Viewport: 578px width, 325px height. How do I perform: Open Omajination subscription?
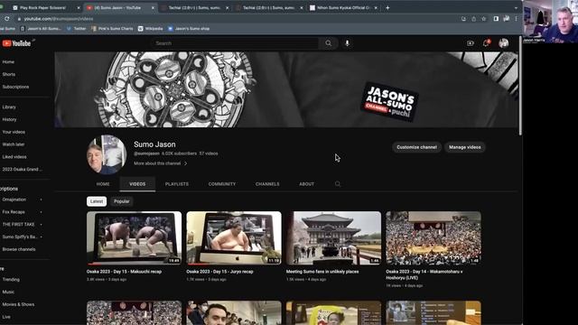click(x=14, y=200)
